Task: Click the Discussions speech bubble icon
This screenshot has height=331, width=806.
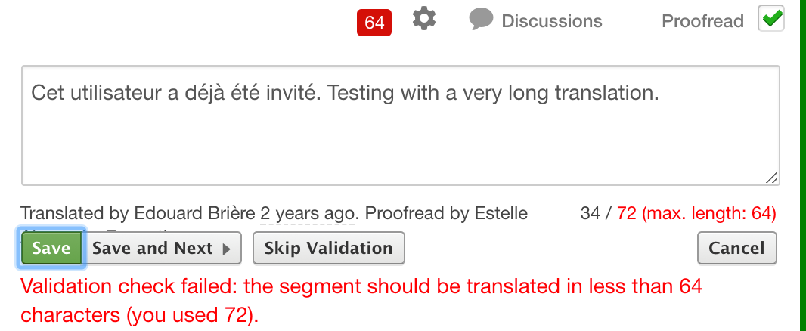Action: click(x=482, y=19)
